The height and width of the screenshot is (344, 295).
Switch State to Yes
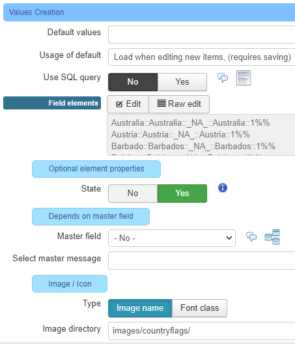pos(182,193)
